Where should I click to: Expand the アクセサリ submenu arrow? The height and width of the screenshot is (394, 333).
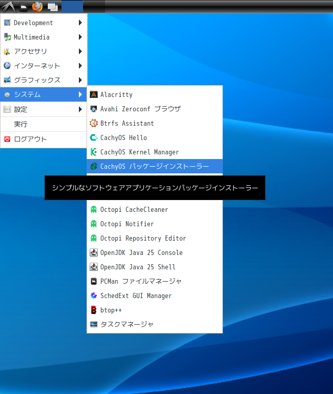(80, 51)
